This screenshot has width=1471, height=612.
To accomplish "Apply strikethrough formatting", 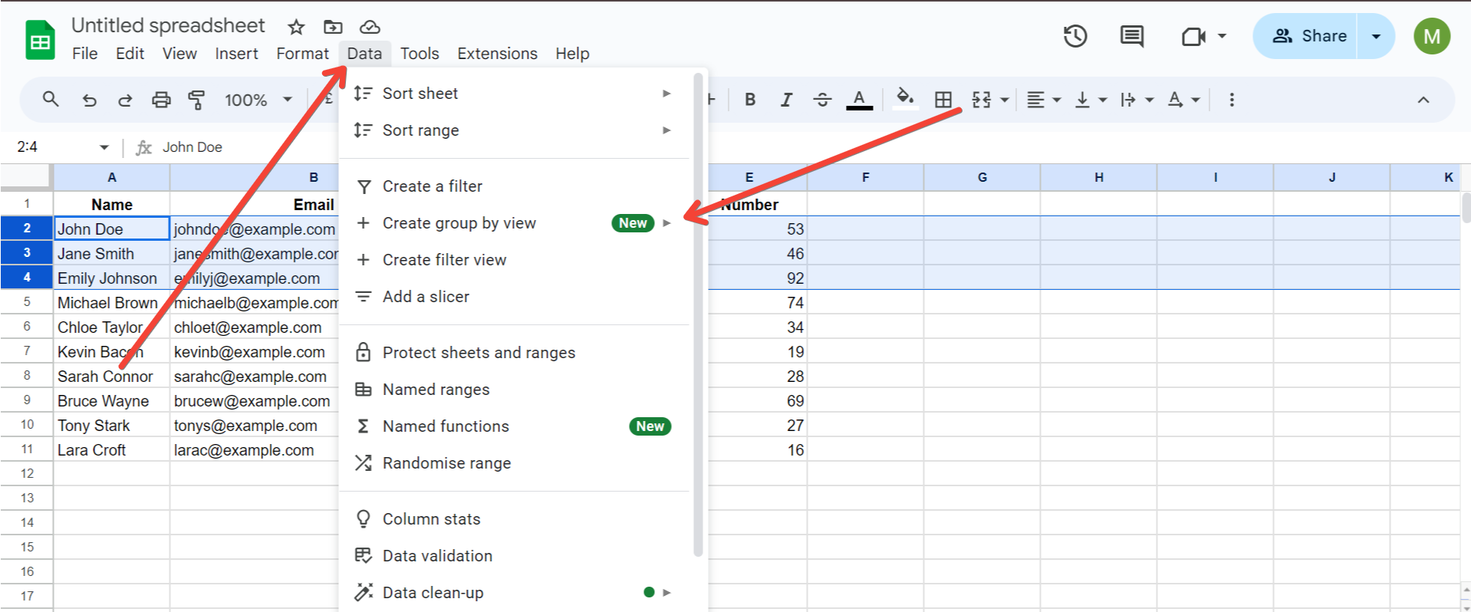I will tap(822, 100).
